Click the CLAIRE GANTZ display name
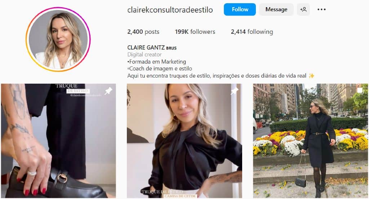Viewport: 369px width, 199px height. pos(146,47)
